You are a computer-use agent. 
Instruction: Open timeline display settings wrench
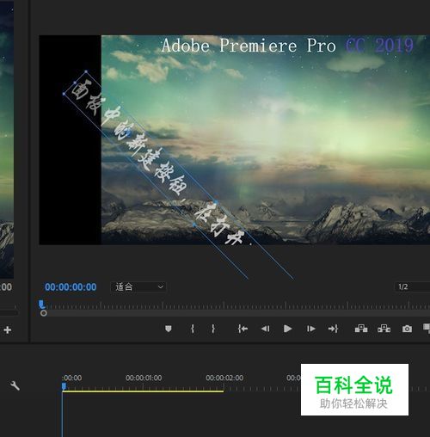tap(15, 385)
